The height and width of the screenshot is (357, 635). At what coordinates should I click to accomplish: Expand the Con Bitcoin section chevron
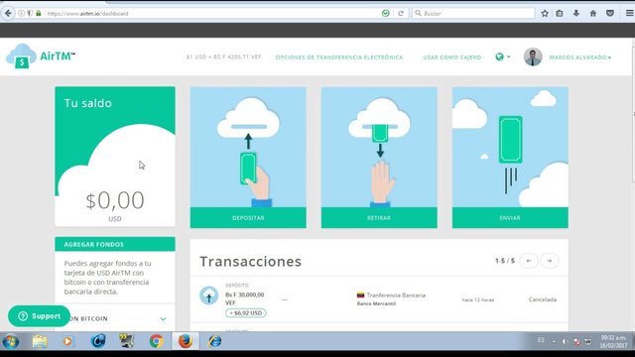tap(163, 319)
